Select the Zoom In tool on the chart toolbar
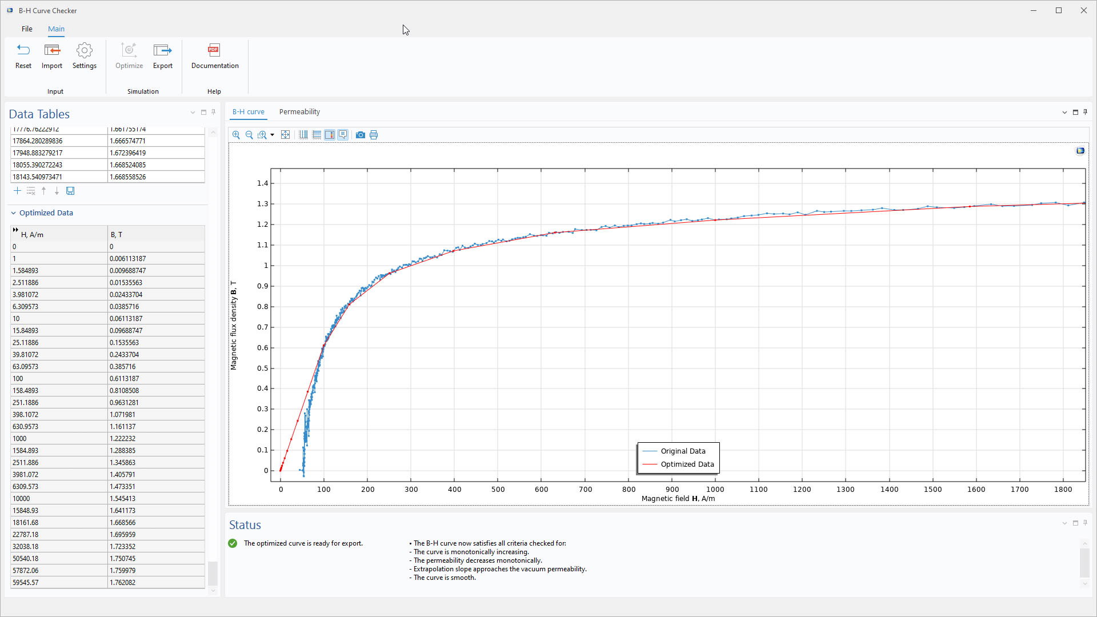Screen dimensions: 1097x617 [x=236, y=135]
